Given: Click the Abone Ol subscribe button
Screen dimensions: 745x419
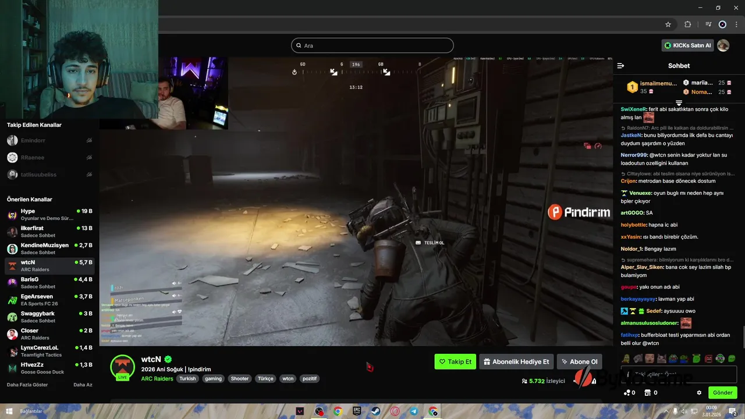Looking at the screenshot, I should [579, 361].
